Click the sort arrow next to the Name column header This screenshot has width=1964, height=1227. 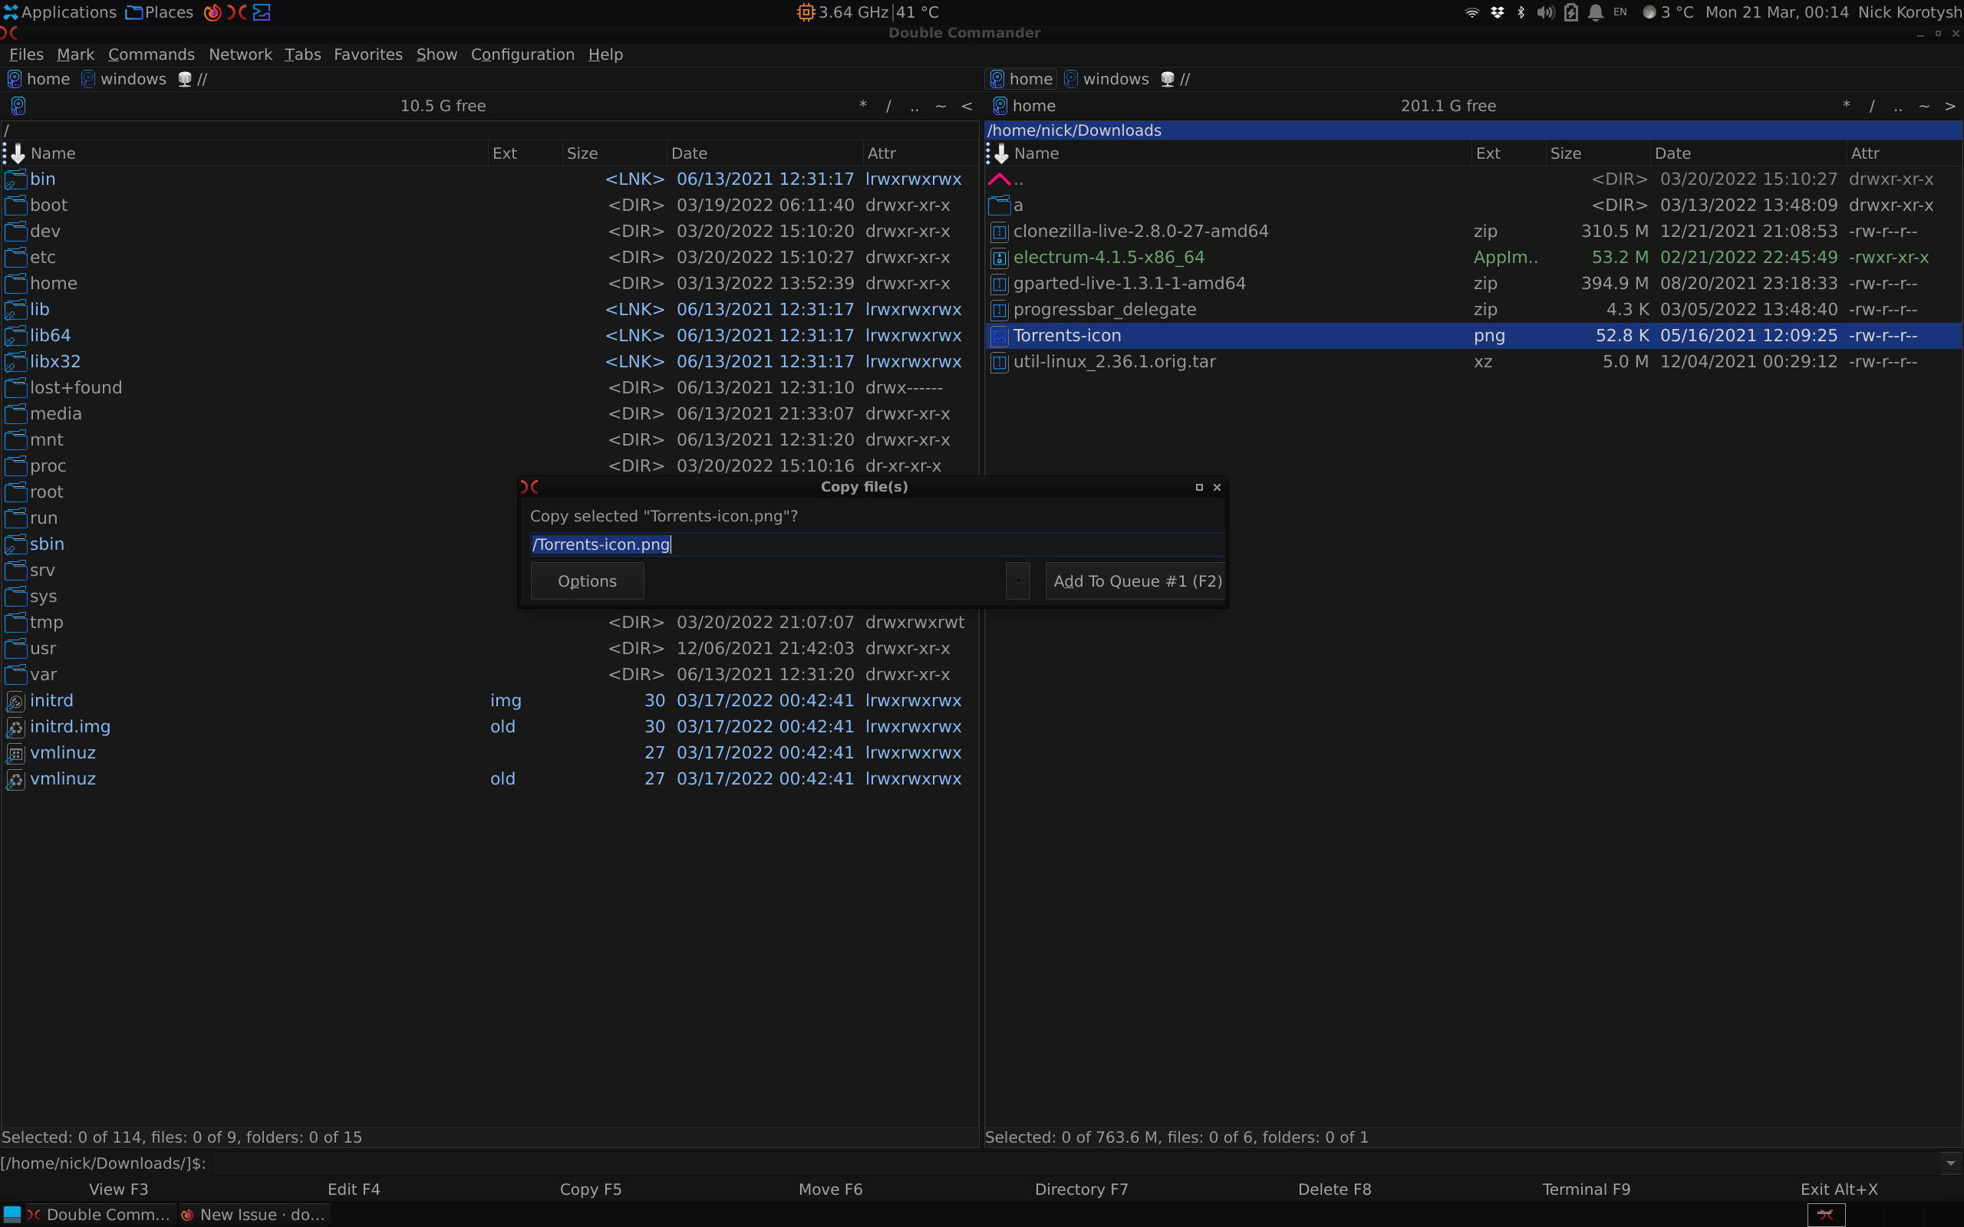click(18, 153)
